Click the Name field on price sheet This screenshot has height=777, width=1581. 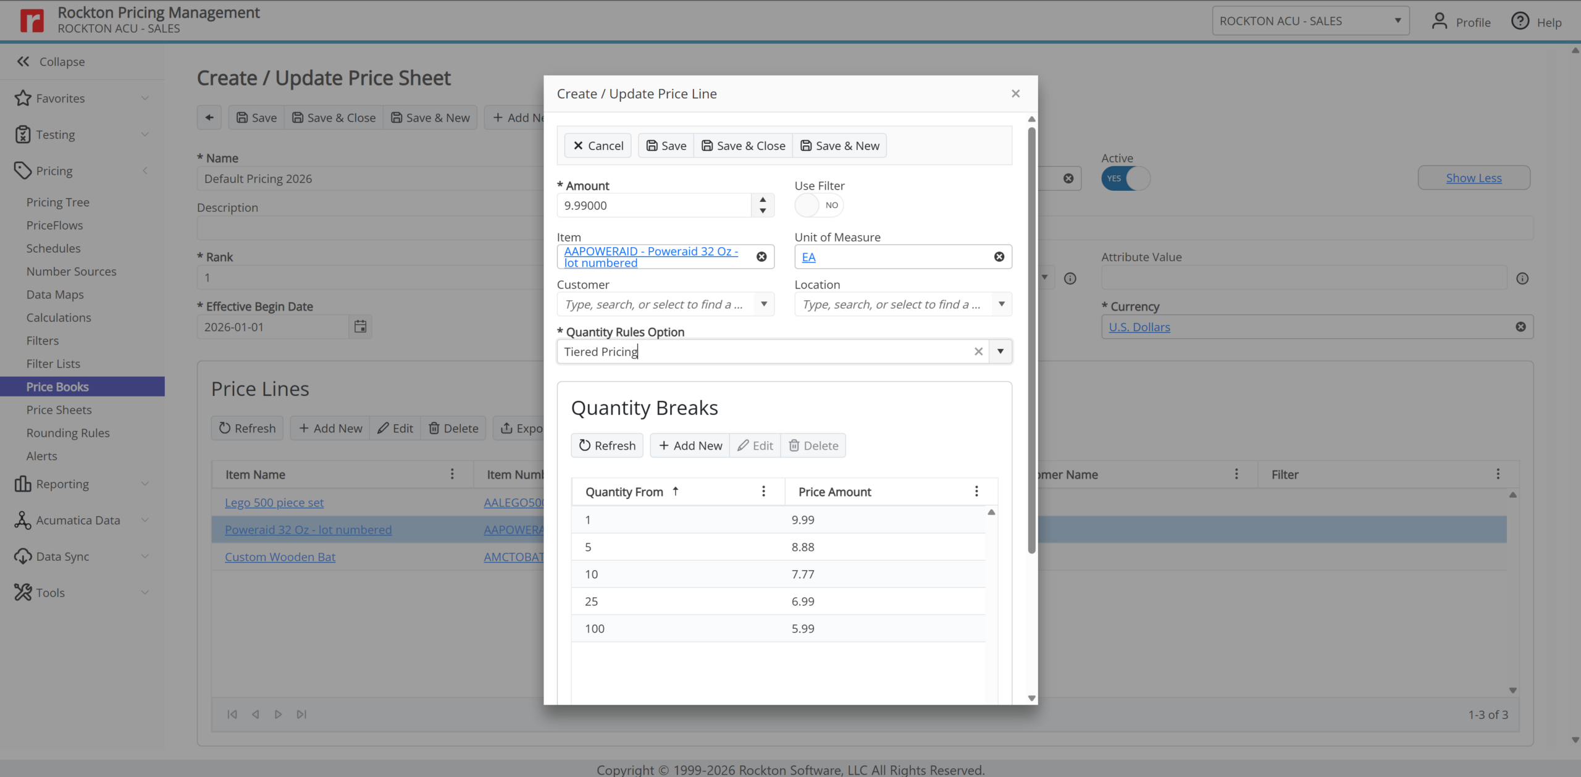point(371,178)
